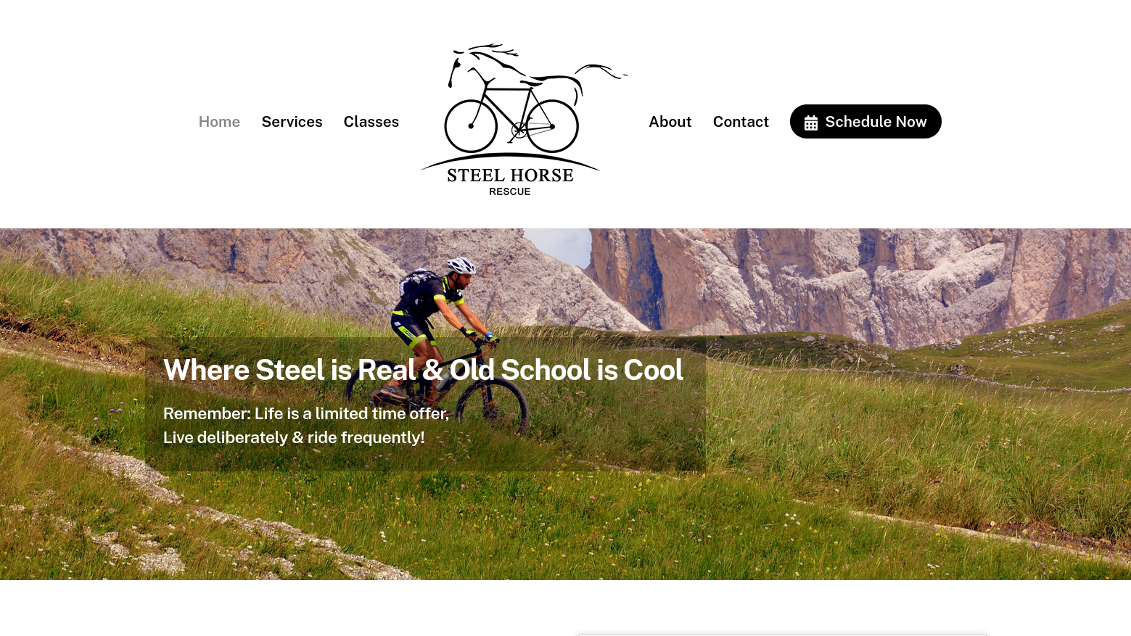Click the STEEL HORSE logo text
1131x636 pixels.
coord(510,175)
